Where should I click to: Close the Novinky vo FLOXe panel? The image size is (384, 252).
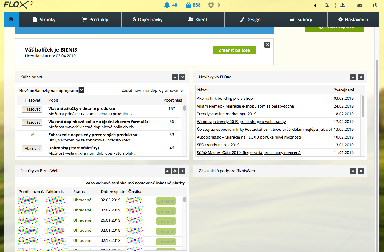click(x=361, y=77)
